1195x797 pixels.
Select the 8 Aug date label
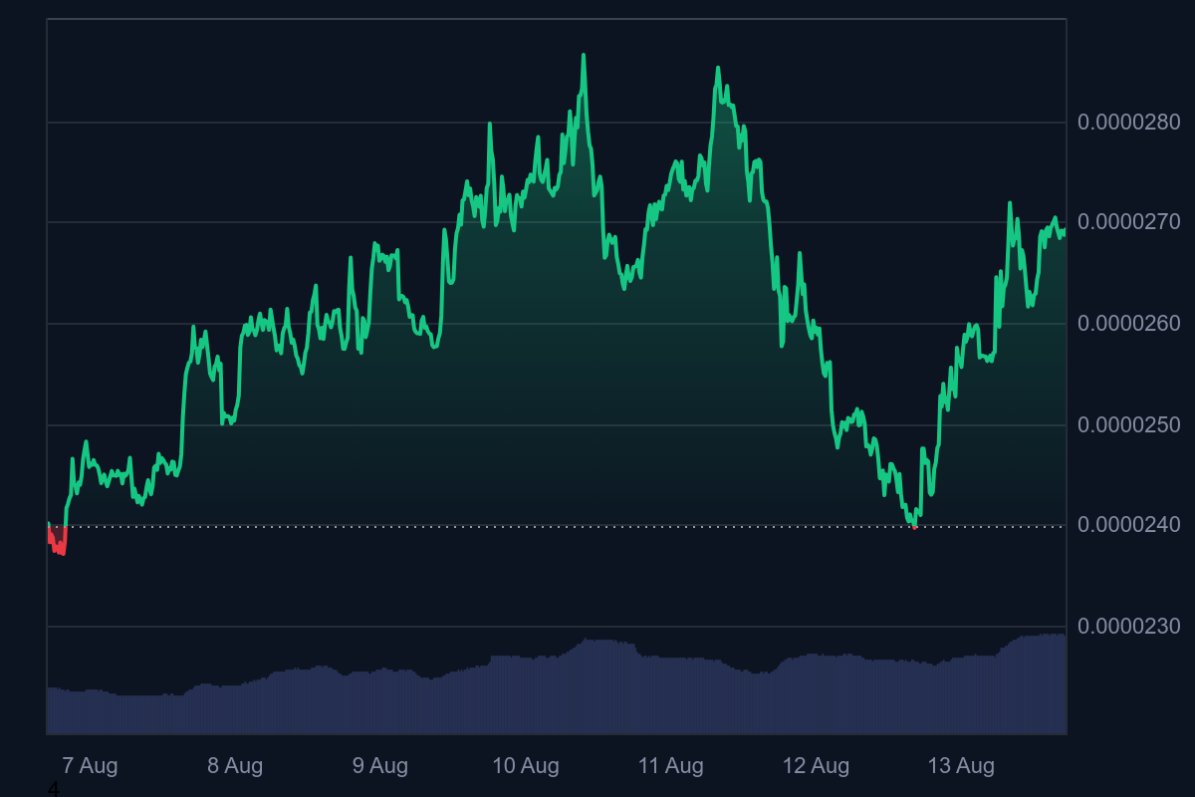[x=235, y=766]
